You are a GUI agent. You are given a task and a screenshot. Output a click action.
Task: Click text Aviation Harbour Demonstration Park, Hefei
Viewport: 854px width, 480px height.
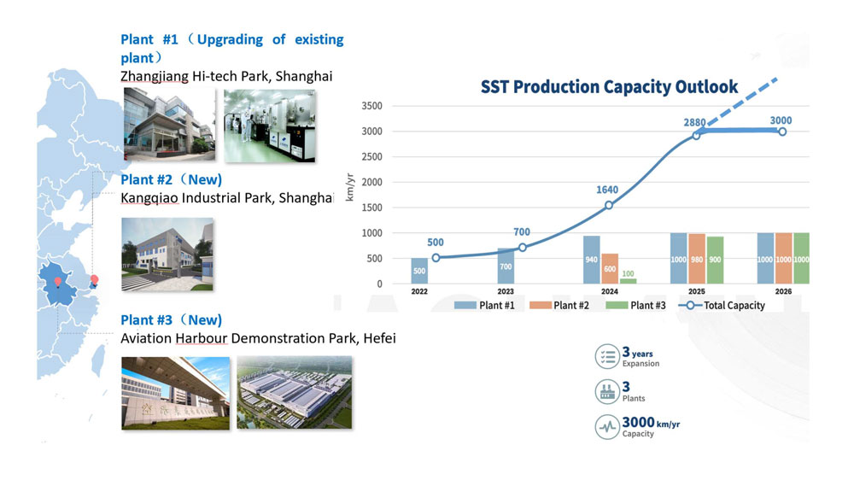258,338
